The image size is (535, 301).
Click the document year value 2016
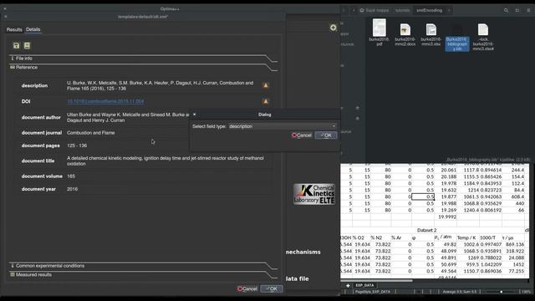[x=73, y=189]
